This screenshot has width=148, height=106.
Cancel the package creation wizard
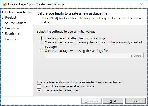click(x=135, y=101)
